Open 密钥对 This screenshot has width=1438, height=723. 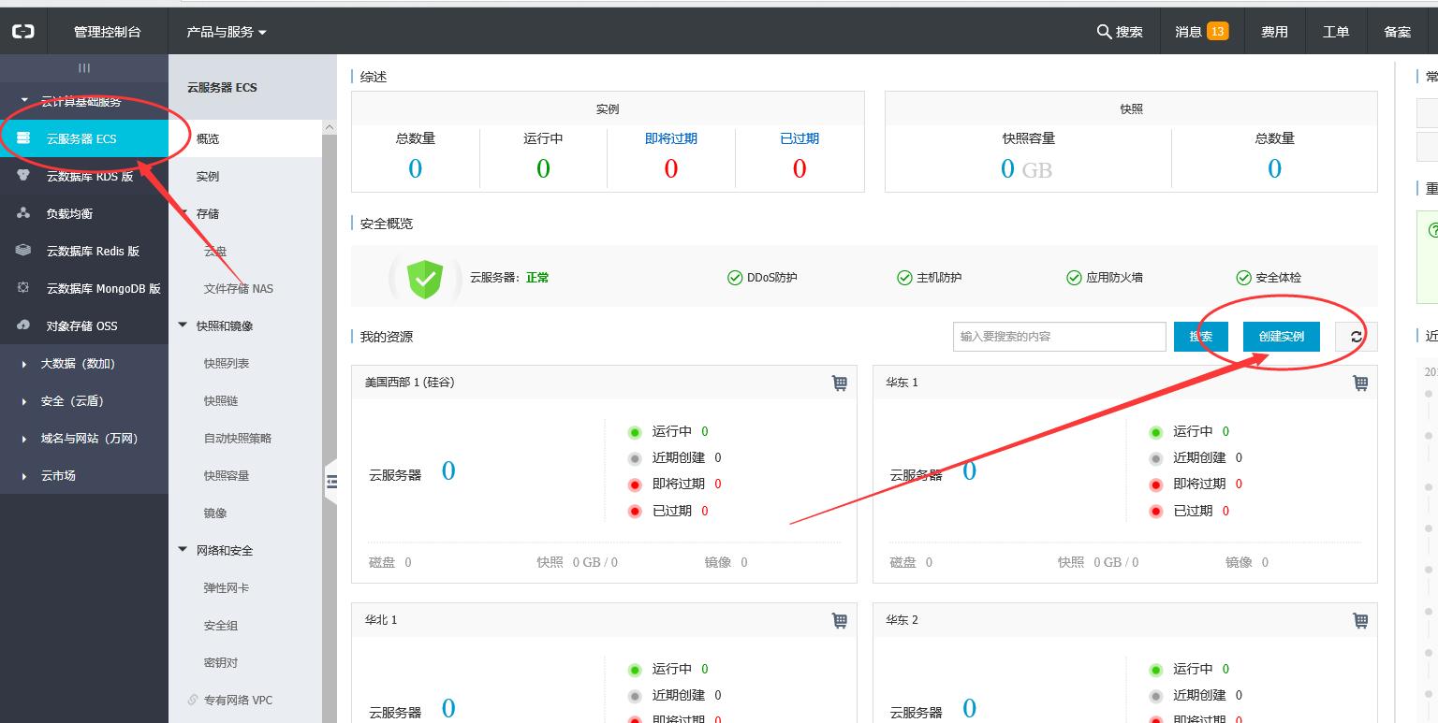coord(221,662)
